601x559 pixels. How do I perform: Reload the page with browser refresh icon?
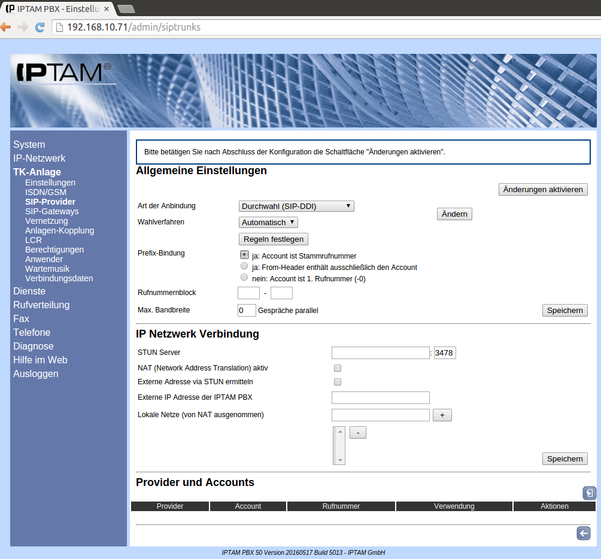pyautogui.click(x=40, y=27)
